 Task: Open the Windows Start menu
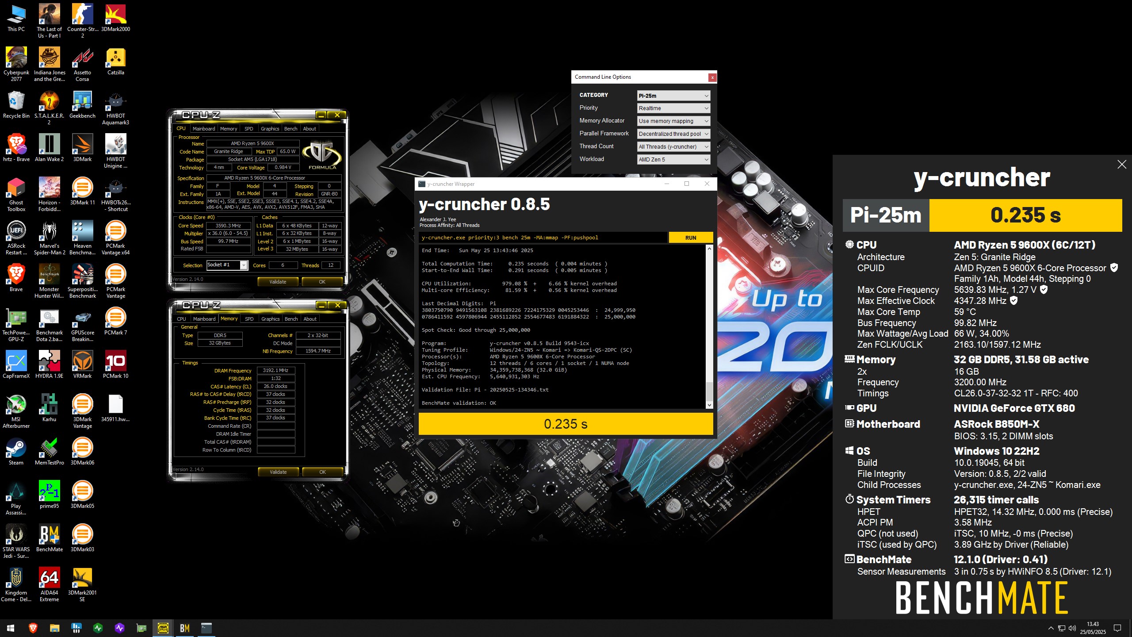[x=11, y=628]
